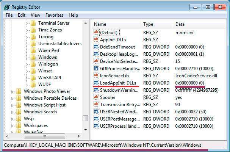
Task: Click the mnmsrvc data value
Action: 185,33
